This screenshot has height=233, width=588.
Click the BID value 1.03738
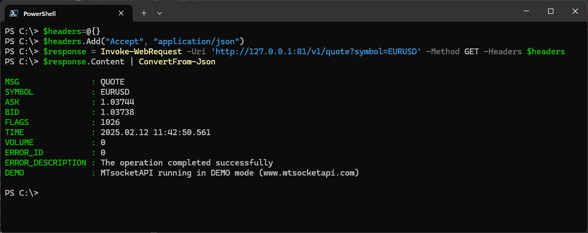(x=117, y=112)
